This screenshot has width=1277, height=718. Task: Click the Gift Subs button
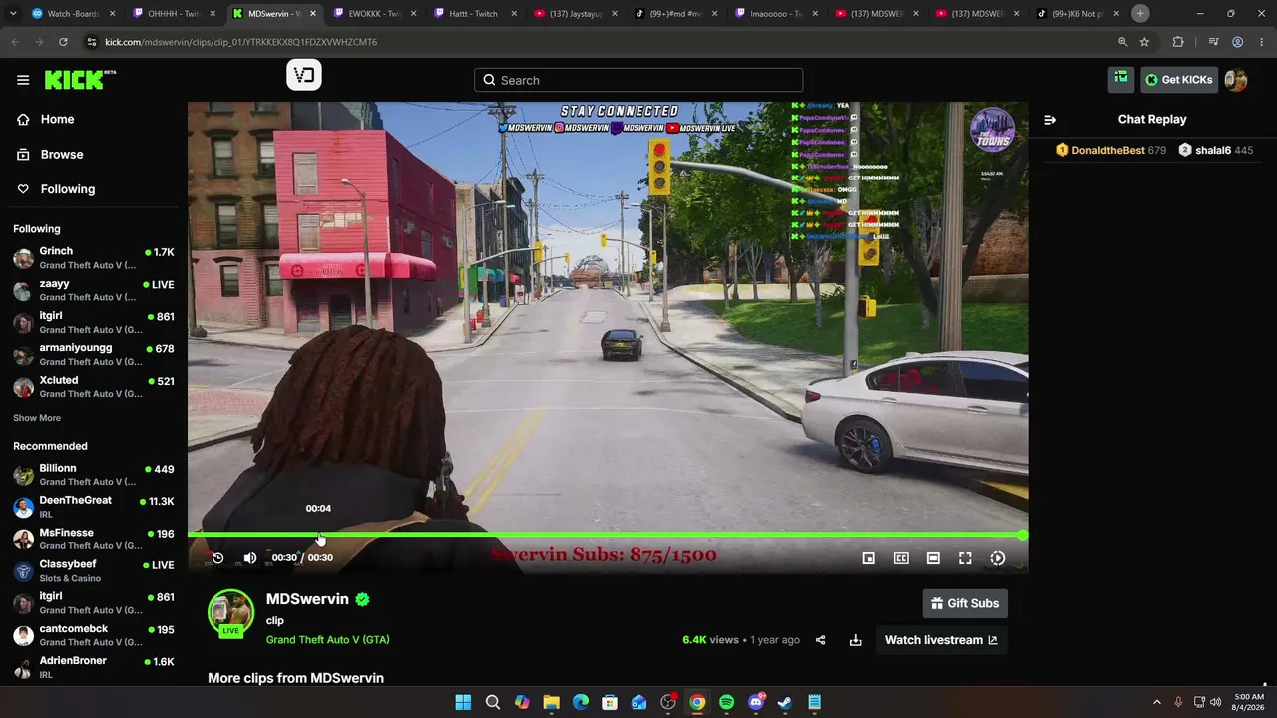(x=965, y=603)
